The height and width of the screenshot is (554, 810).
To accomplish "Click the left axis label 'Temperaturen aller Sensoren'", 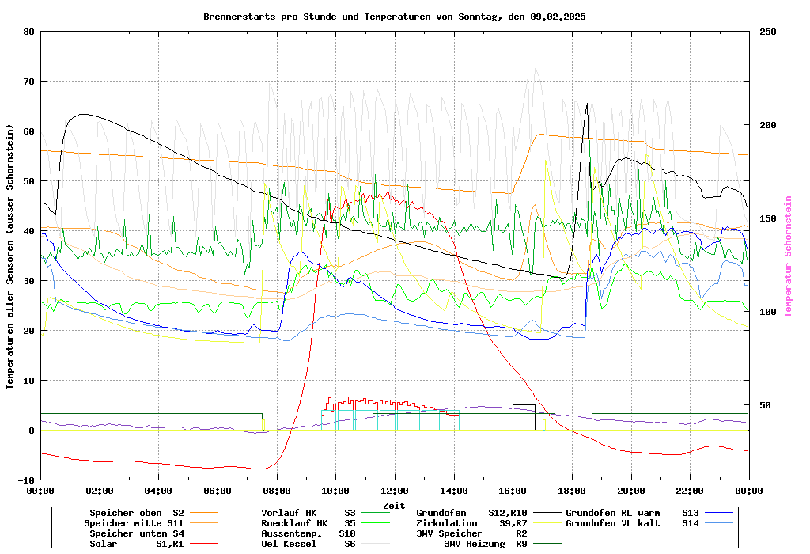I will [10, 256].
